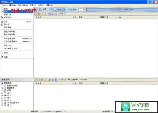Click the blue help question-mark toolbar icon
158x113 pixels.
59,10
